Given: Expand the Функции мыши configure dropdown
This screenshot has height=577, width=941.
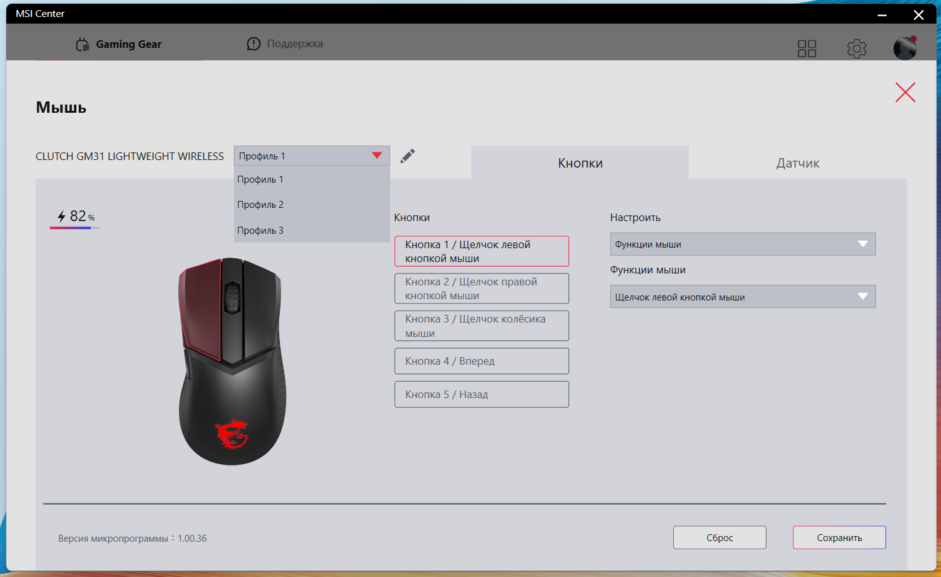Looking at the screenshot, I should (742, 244).
